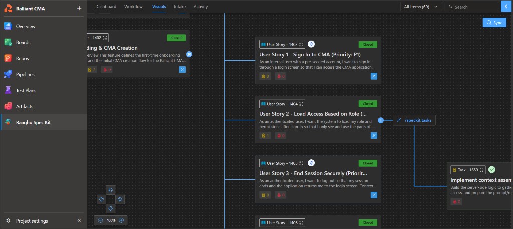The image size is (513, 229).
Task: Click Closed badge on User Story 1405
Action: point(368,163)
